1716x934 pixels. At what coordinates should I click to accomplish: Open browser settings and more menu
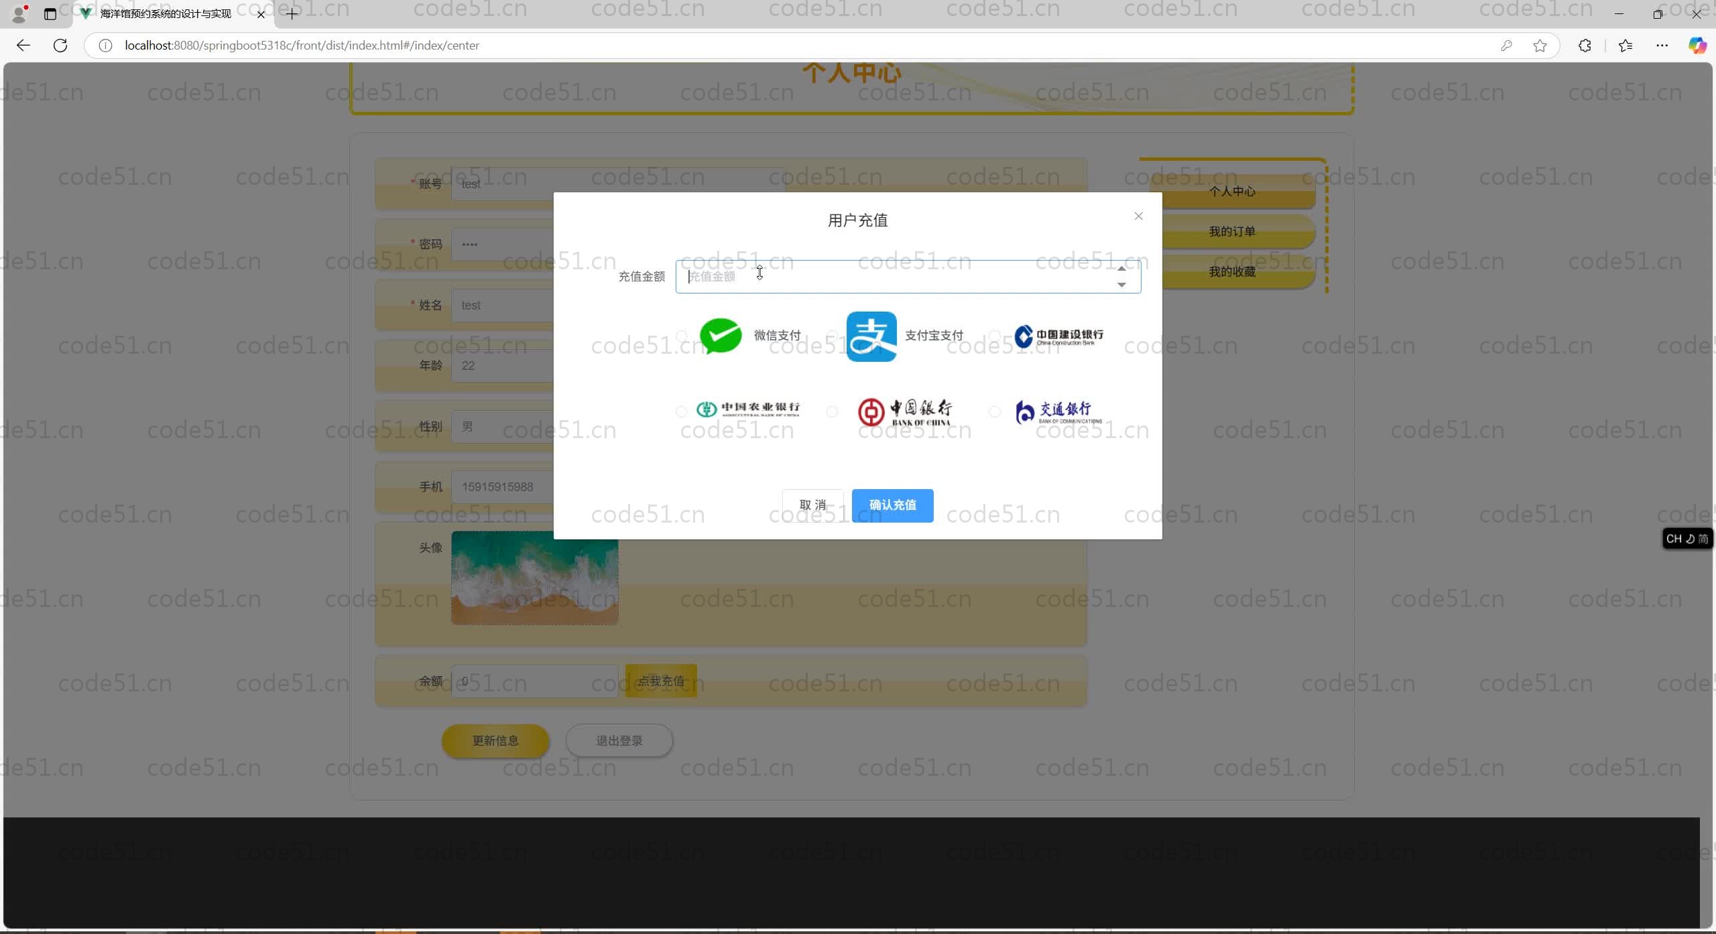tap(1662, 46)
